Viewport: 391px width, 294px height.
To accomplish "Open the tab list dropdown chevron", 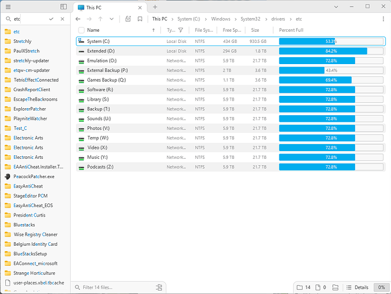I will pyautogui.click(x=336, y=7).
